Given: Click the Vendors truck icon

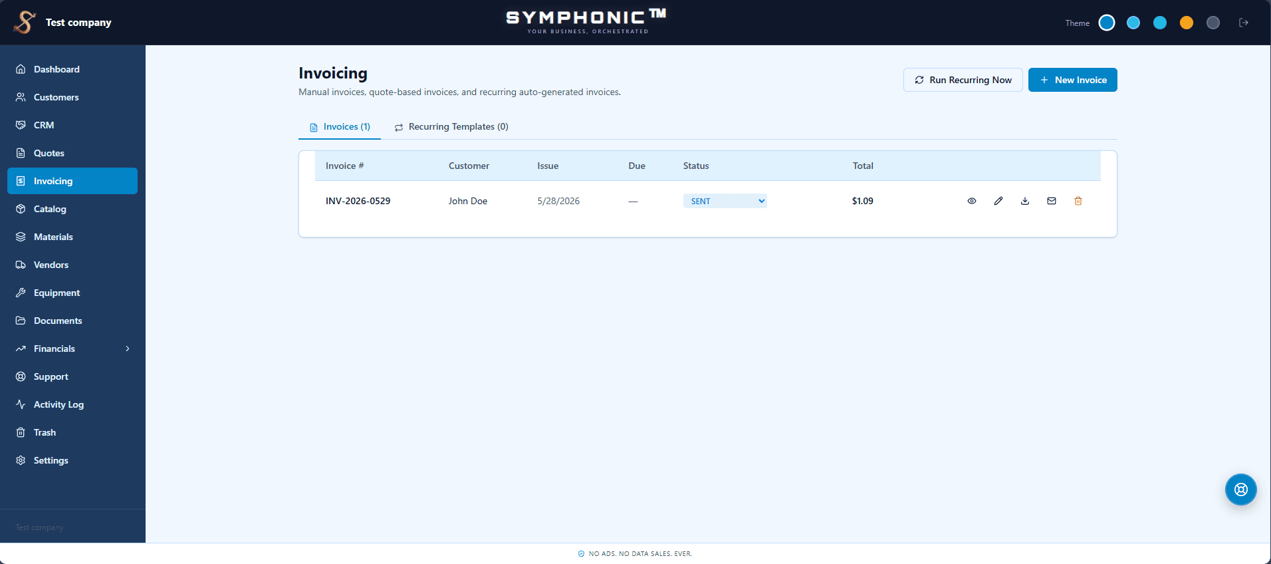Looking at the screenshot, I should click(x=21, y=265).
